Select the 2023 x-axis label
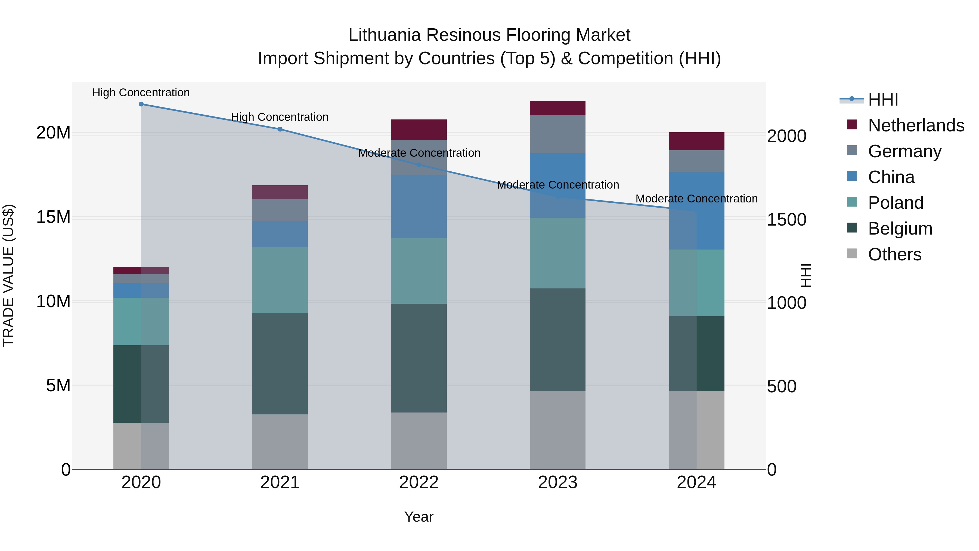The height and width of the screenshot is (551, 979). [x=557, y=482]
